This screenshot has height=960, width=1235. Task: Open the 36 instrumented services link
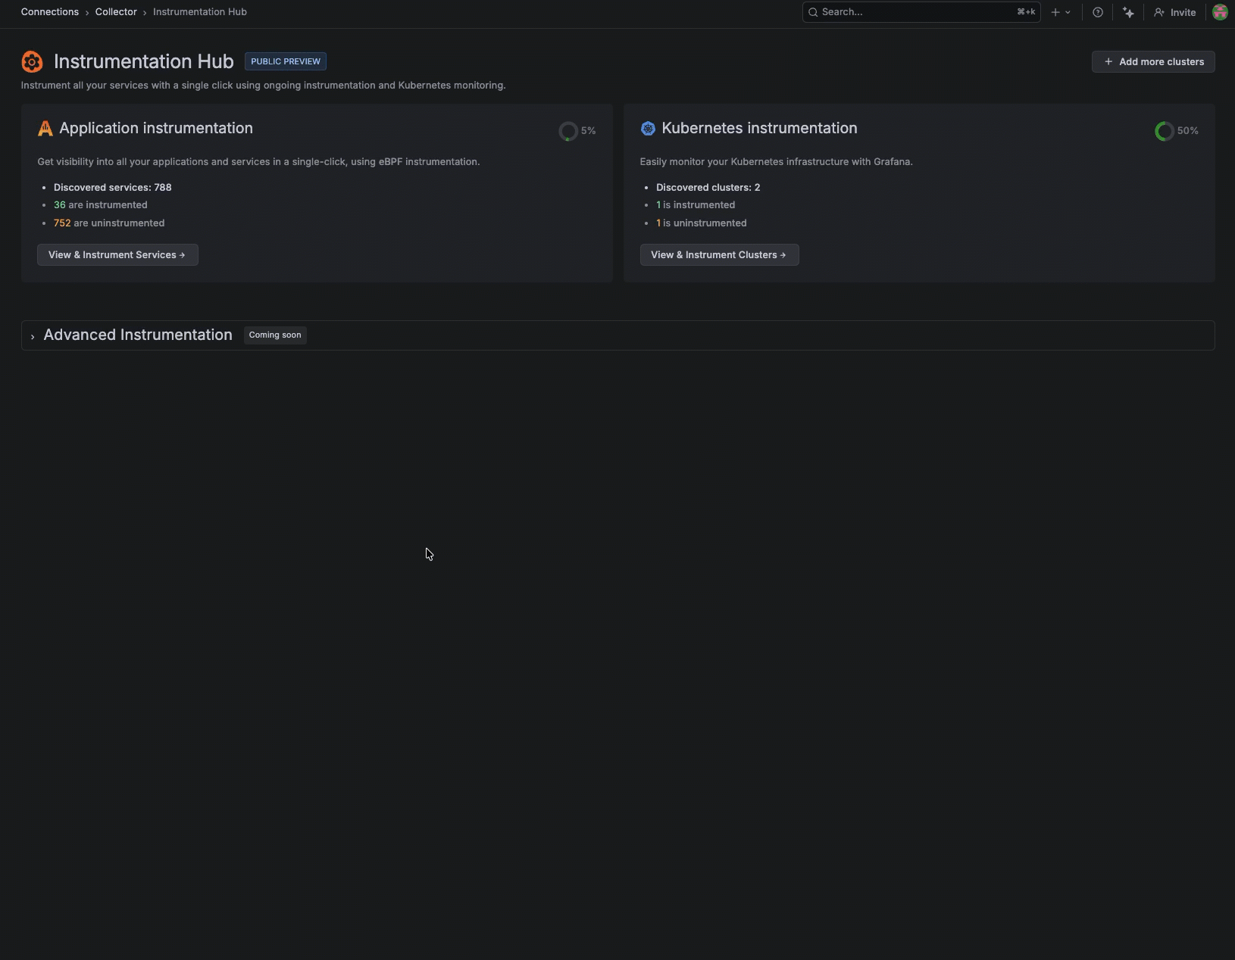tap(60, 204)
